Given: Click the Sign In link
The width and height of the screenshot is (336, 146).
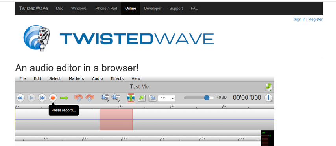Looking at the screenshot, I should [299, 20].
